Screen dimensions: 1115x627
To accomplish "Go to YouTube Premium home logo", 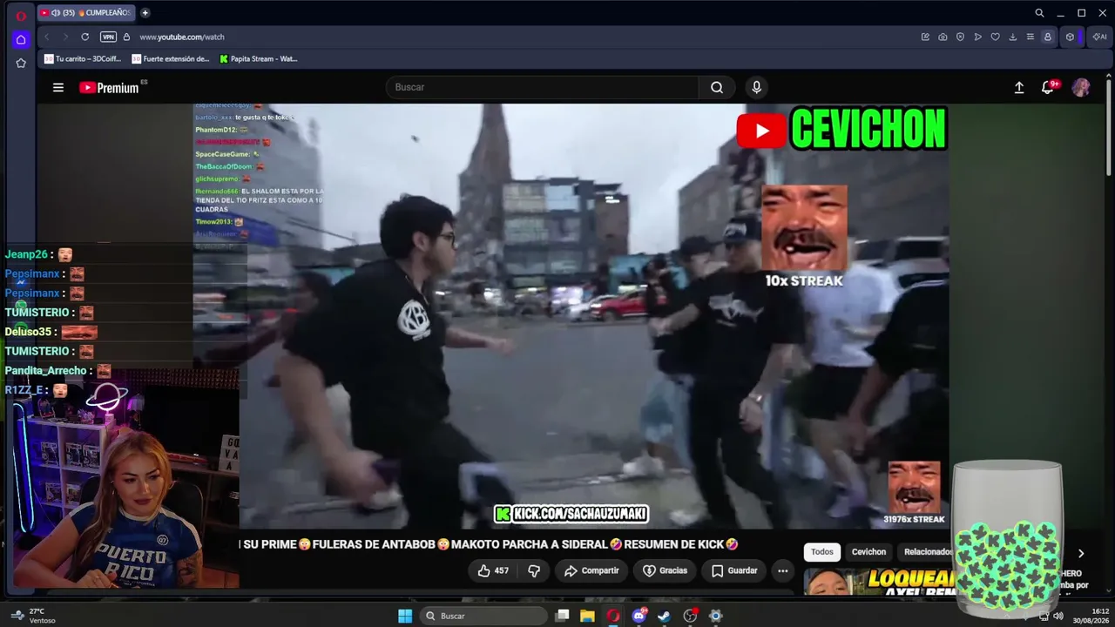I will coord(109,87).
